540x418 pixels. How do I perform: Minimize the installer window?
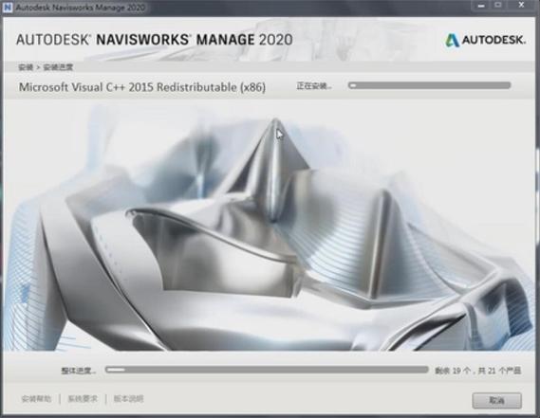481,6
